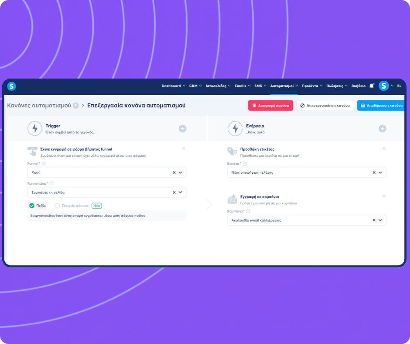Go back to Κανόνες αυτοματισμού breadcrumb

[39, 106]
